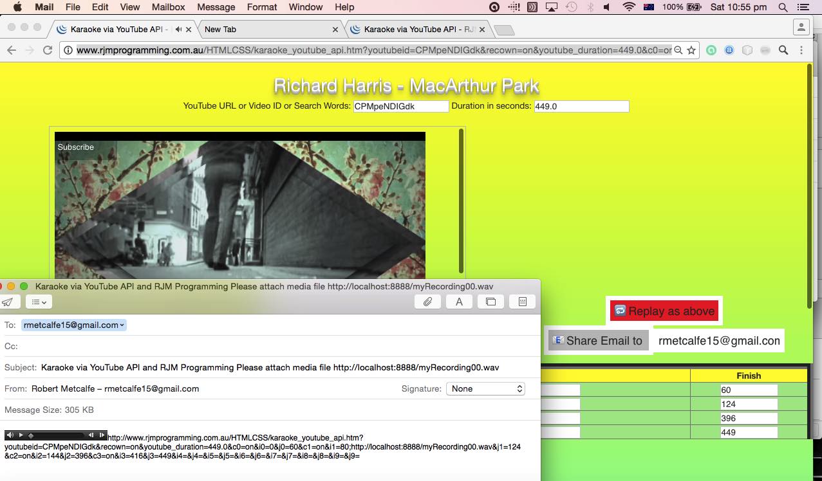Open the Apple menu
822x481 pixels.
coord(17,7)
